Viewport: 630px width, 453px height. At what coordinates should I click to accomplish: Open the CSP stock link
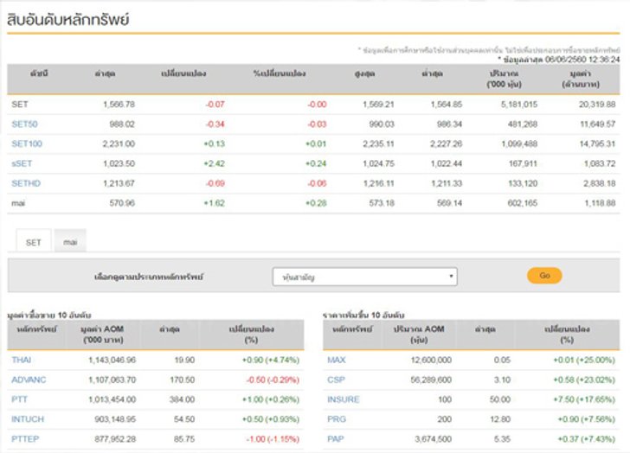(336, 380)
